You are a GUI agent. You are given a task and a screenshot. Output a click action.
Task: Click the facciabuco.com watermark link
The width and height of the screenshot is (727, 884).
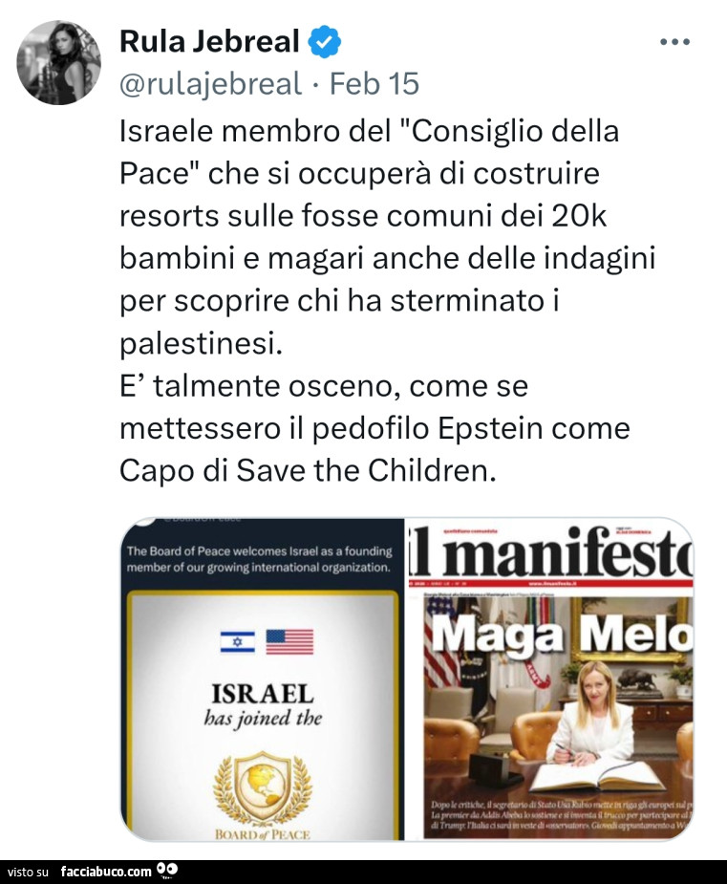106,872
